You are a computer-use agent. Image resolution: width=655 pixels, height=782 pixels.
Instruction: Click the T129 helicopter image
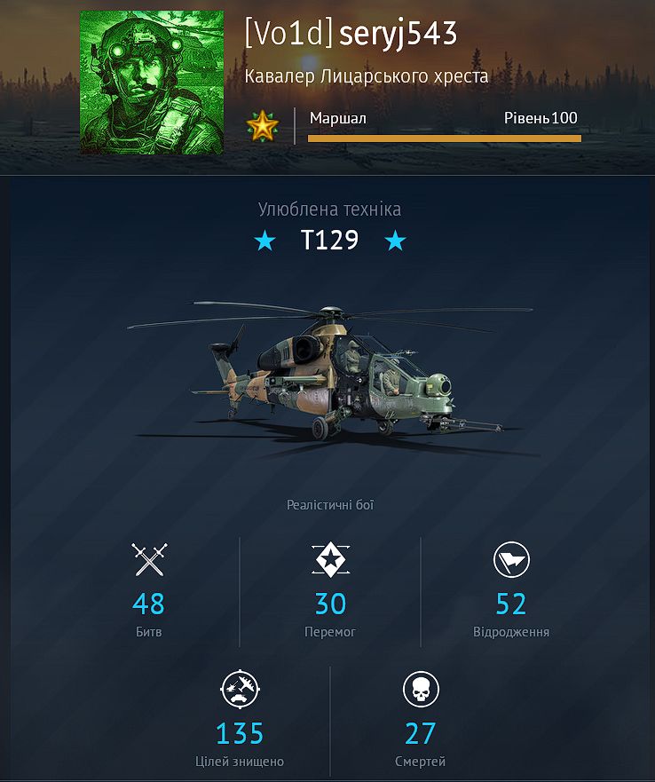pos(330,372)
